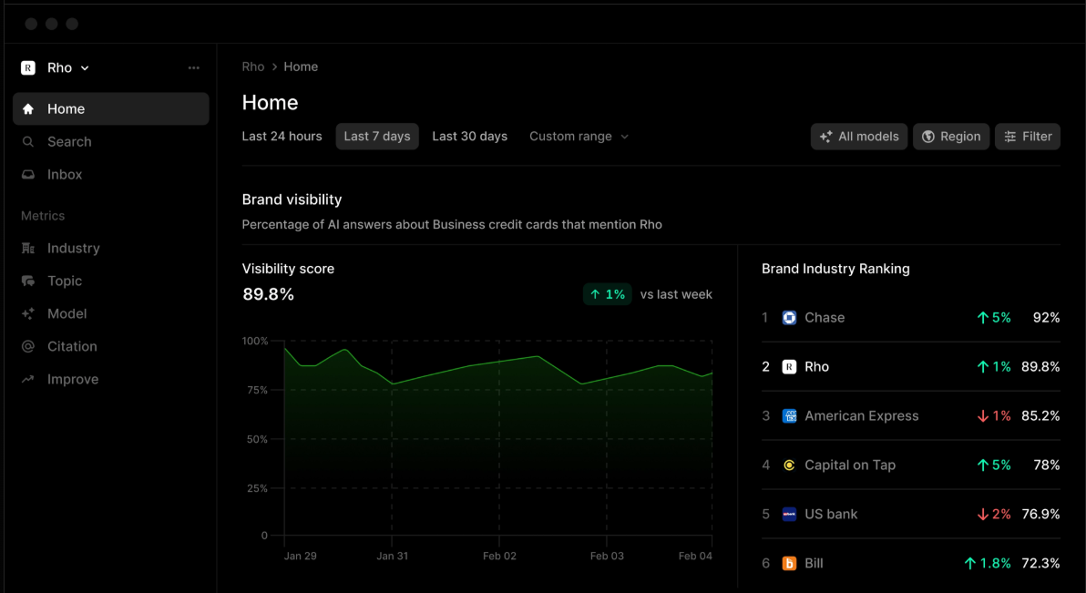Click the Model sparkle icon

pos(28,314)
